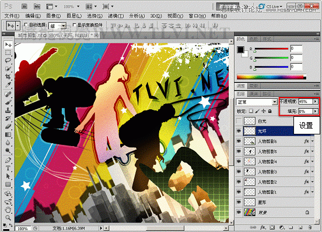Select the Clone Stamp tool

click(x=8, y=110)
